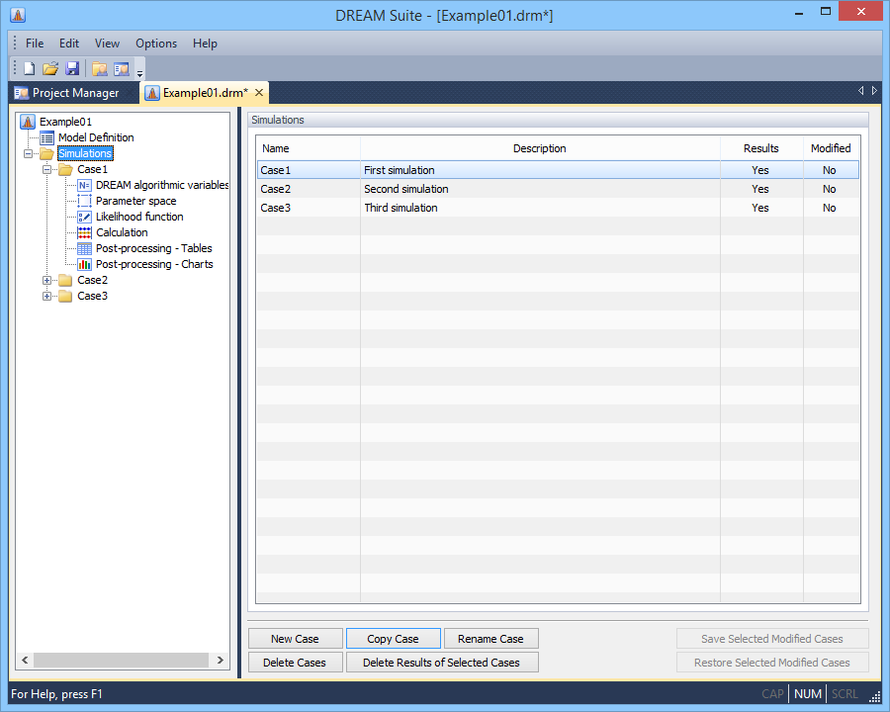Sort table by the Modified column header
The image size is (890, 712).
point(831,148)
